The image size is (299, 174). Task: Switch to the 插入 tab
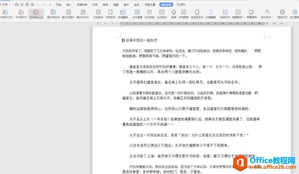[x=69, y=4]
